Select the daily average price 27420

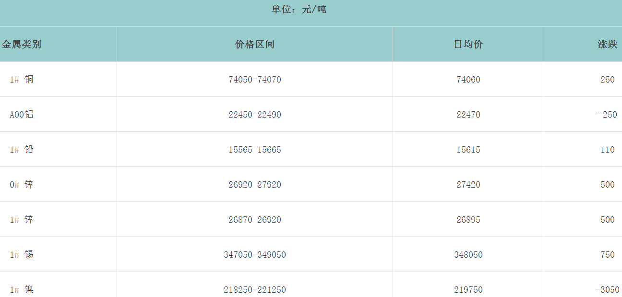point(468,185)
